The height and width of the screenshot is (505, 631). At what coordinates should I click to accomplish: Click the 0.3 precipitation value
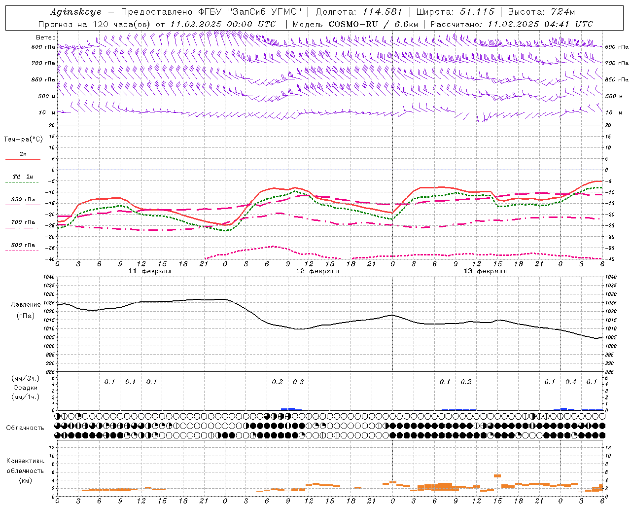(x=298, y=382)
